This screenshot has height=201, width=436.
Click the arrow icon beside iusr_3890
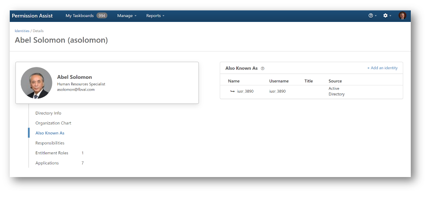coord(232,91)
